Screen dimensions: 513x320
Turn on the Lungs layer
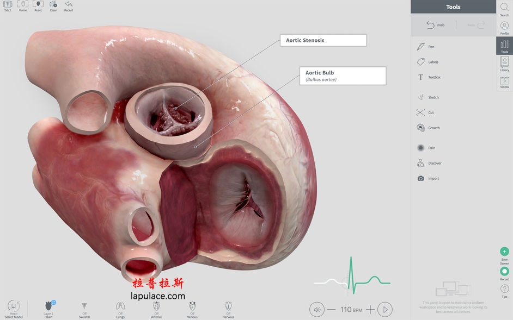pos(120,307)
